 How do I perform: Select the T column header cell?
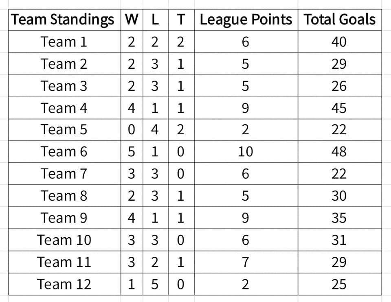181,20
